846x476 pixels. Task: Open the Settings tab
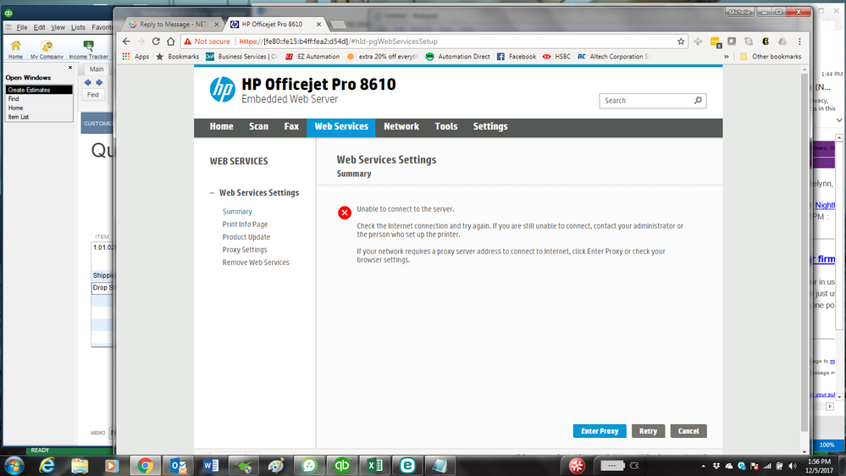point(490,126)
